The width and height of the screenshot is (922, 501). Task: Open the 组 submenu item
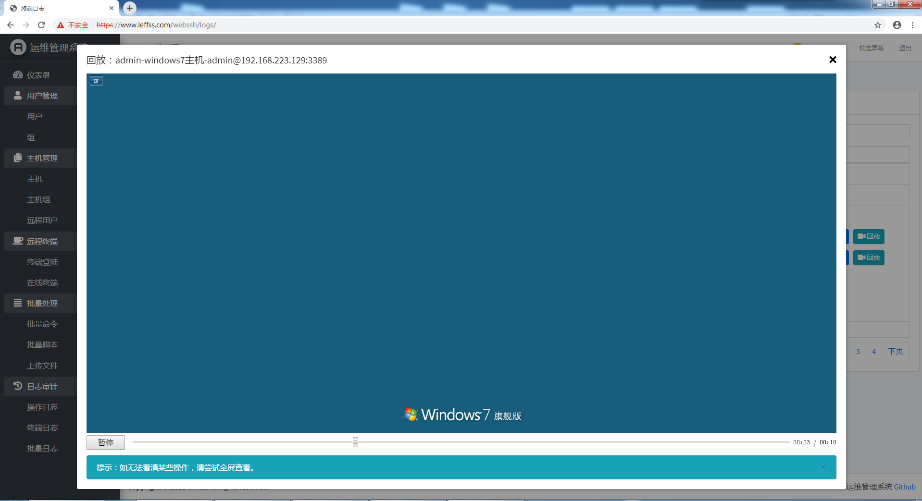tap(31, 137)
